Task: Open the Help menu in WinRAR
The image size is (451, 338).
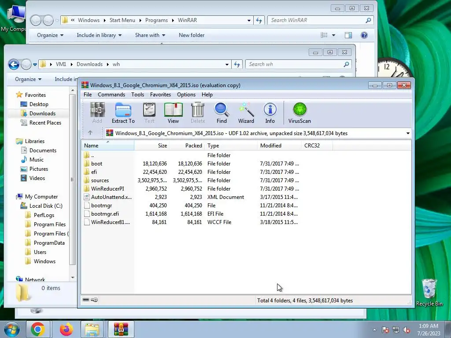Action: click(x=207, y=95)
